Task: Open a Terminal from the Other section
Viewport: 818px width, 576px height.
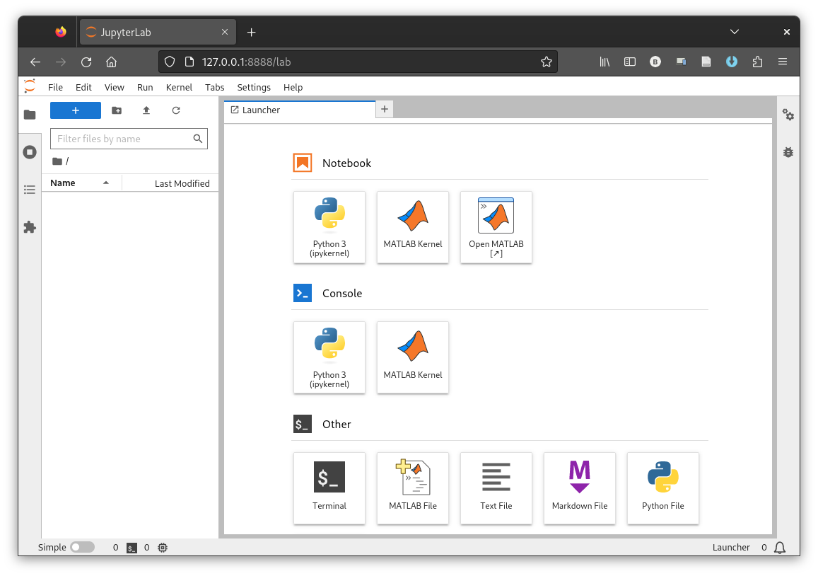Action: 329,488
